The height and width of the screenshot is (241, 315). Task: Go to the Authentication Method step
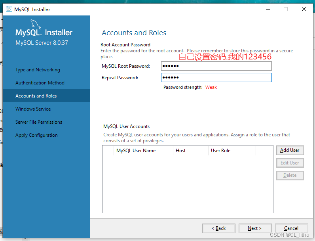click(x=40, y=83)
